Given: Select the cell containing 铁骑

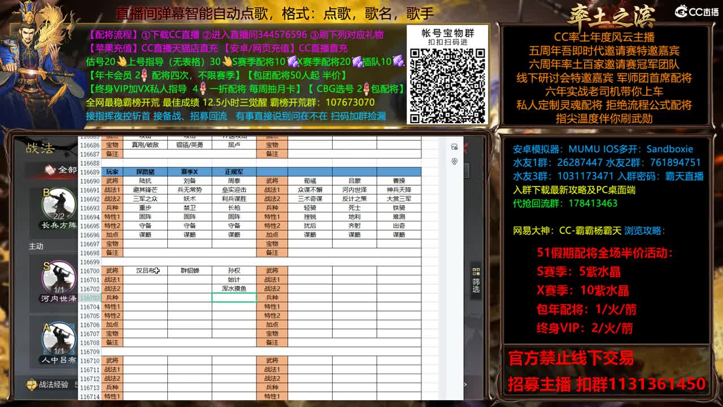Looking at the screenshot, I should 399,207.
